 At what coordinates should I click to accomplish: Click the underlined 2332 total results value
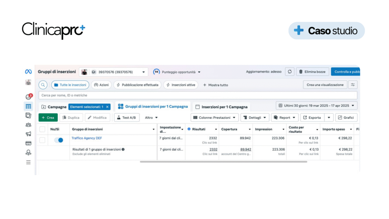coord(213,149)
